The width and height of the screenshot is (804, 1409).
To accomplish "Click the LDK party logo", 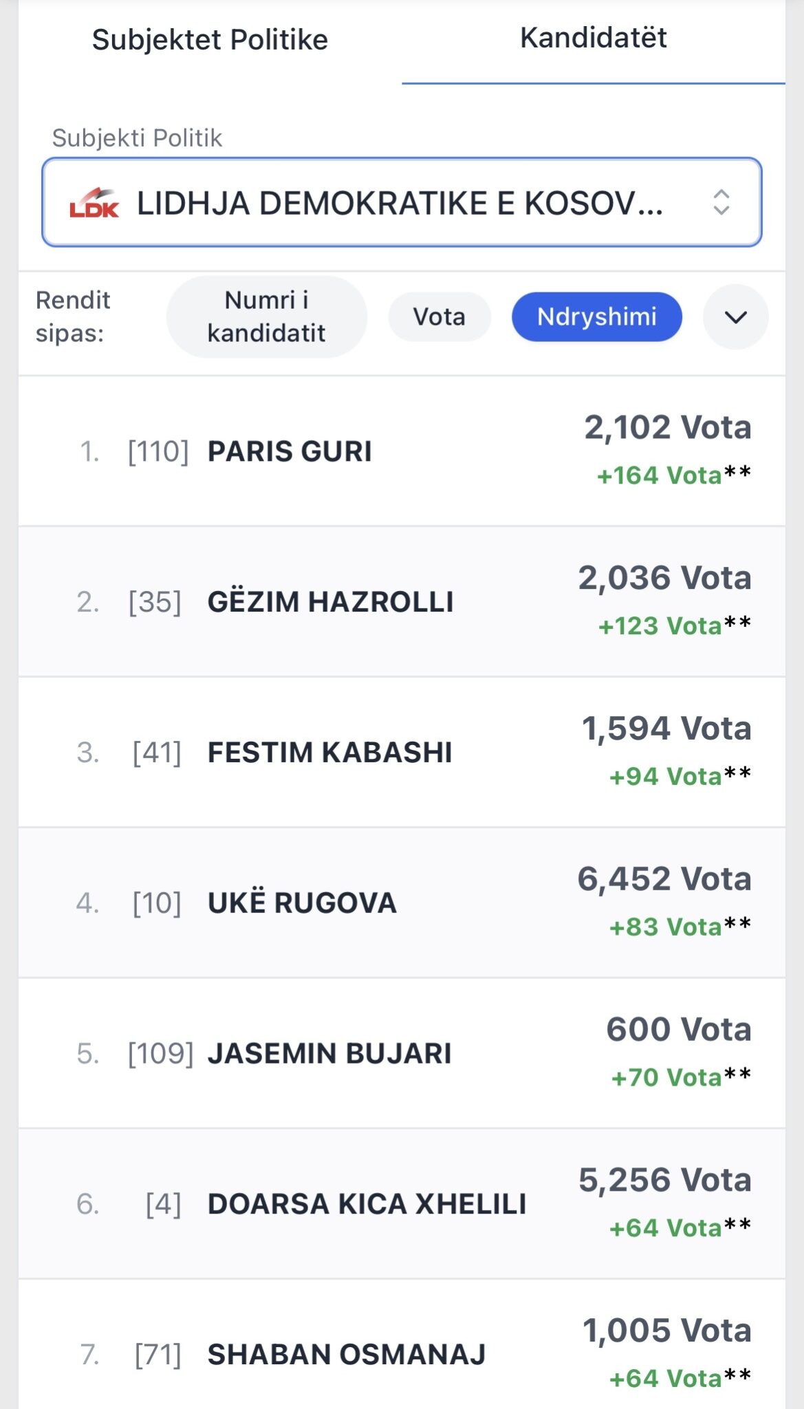I will pos(94,203).
